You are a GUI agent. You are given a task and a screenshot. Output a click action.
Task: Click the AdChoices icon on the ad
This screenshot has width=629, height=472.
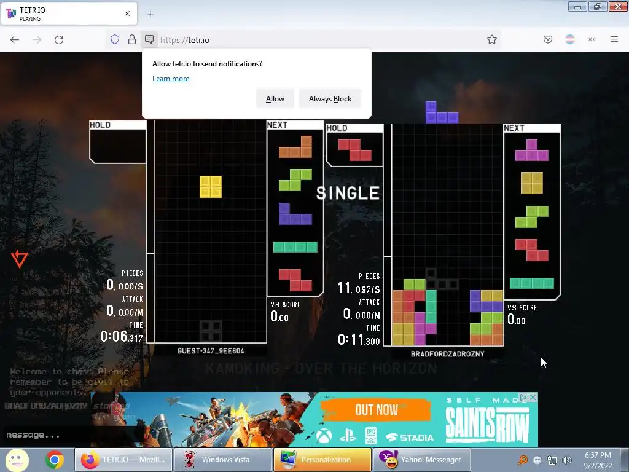(x=523, y=398)
